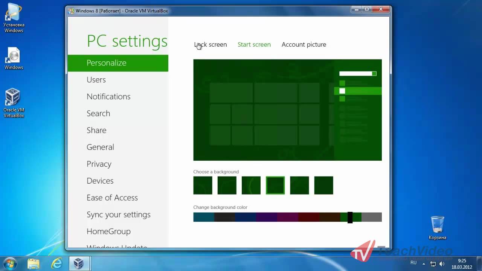Viewport: 482px width, 271px height.
Task: Click the volume speaker tray icon
Action: [442, 263]
